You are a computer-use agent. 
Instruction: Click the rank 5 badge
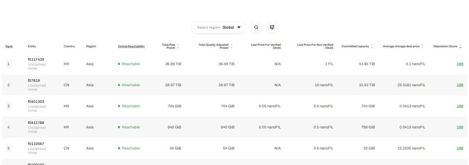coord(8,148)
